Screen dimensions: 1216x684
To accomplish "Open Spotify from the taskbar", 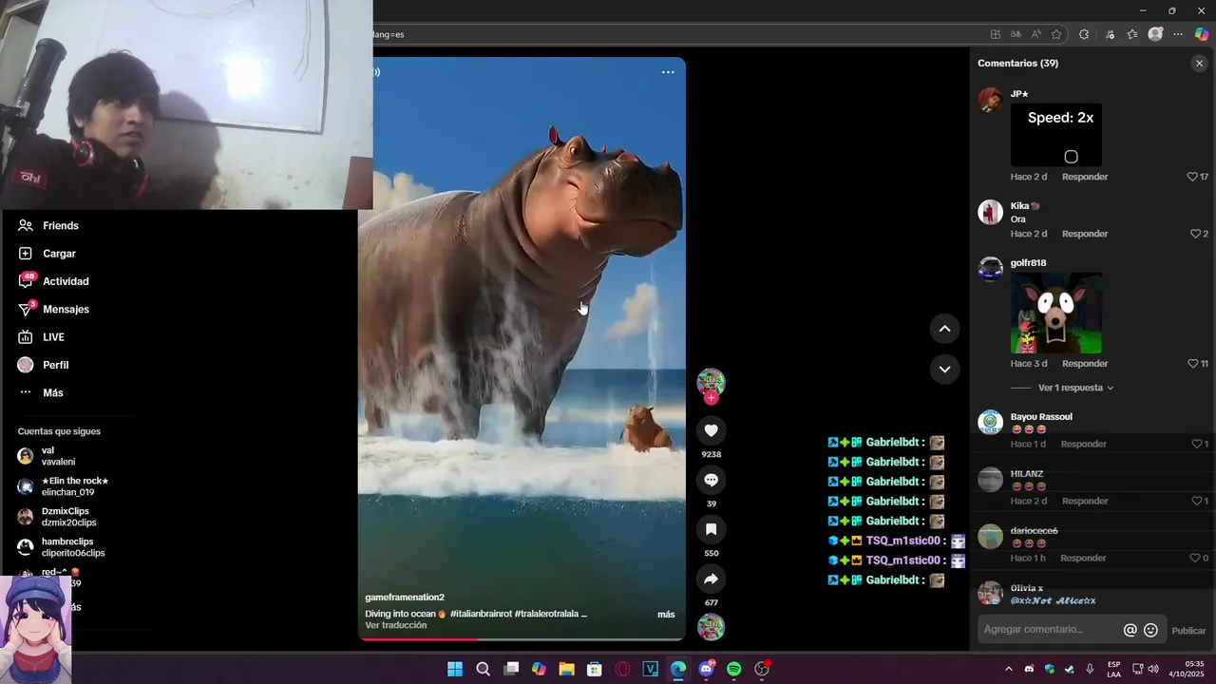I will point(733,669).
